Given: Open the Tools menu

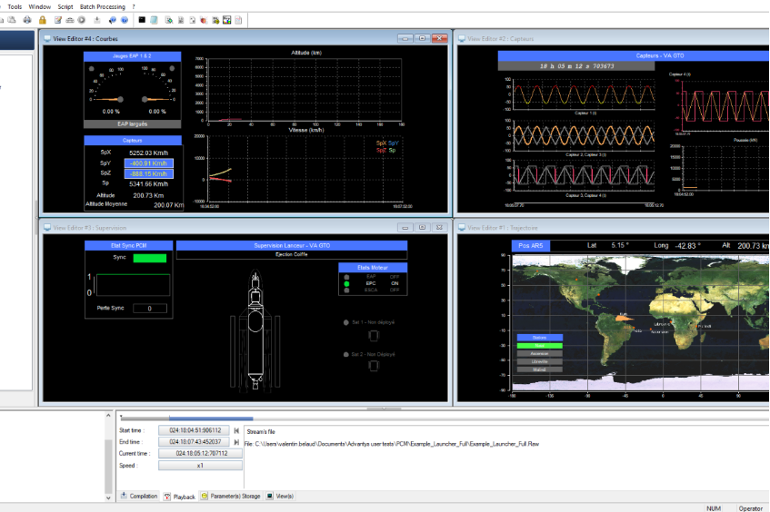Looking at the screenshot, I should pos(15,6).
